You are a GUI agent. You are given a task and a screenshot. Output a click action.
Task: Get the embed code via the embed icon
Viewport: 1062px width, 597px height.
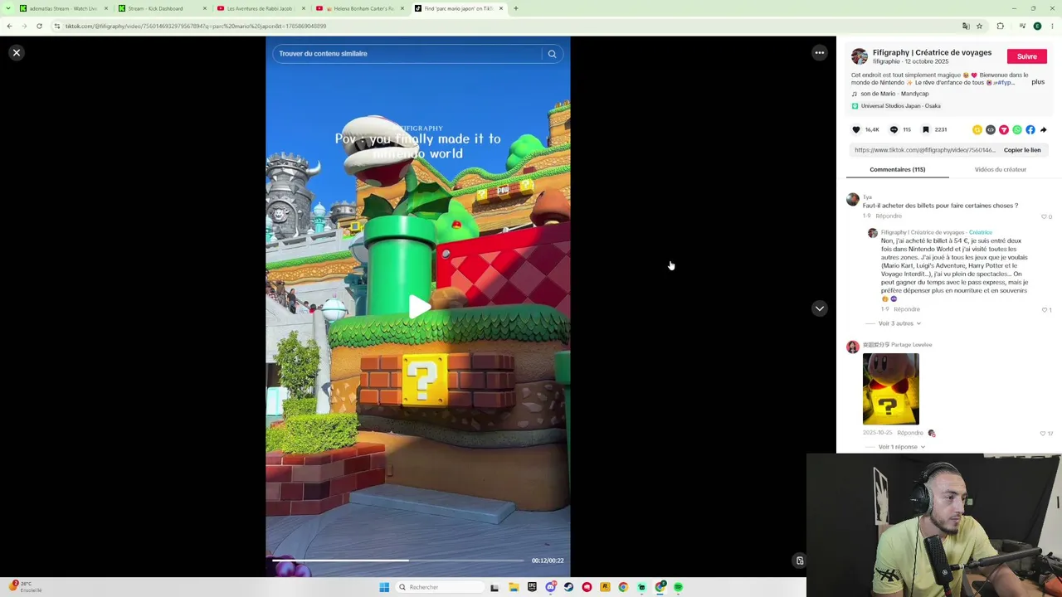(x=991, y=129)
